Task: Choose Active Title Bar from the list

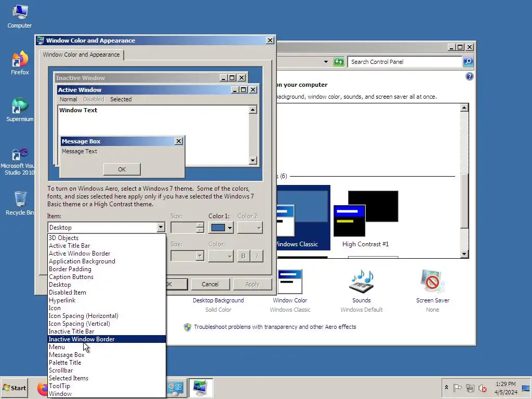Action: pyautogui.click(x=107, y=246)
